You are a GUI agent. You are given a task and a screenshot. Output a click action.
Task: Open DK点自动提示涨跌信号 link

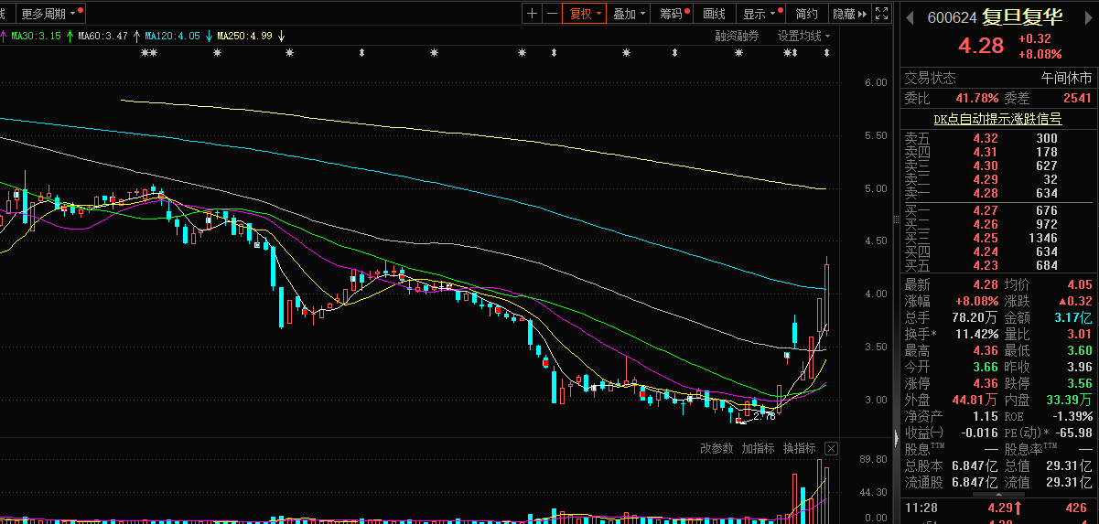pyautogui.click(x=997, y=119)
